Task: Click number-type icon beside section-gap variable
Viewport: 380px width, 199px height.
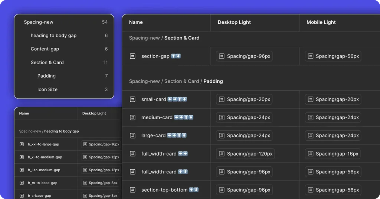Action: click(132, 56)
